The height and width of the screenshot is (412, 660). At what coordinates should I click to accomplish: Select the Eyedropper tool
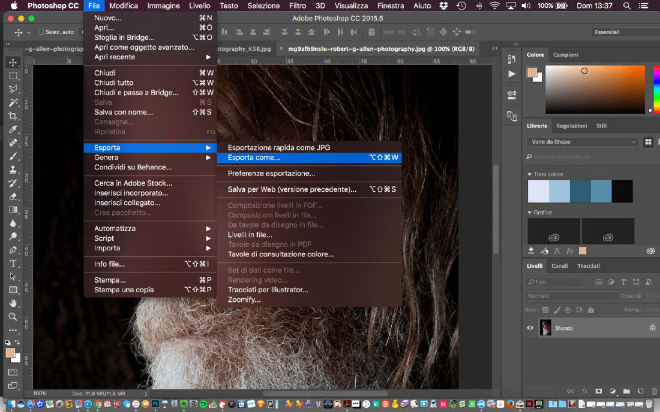tap(13, 129)
